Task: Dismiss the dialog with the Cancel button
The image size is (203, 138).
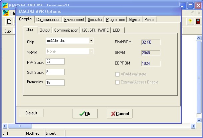Action: [x=119, y=113]
